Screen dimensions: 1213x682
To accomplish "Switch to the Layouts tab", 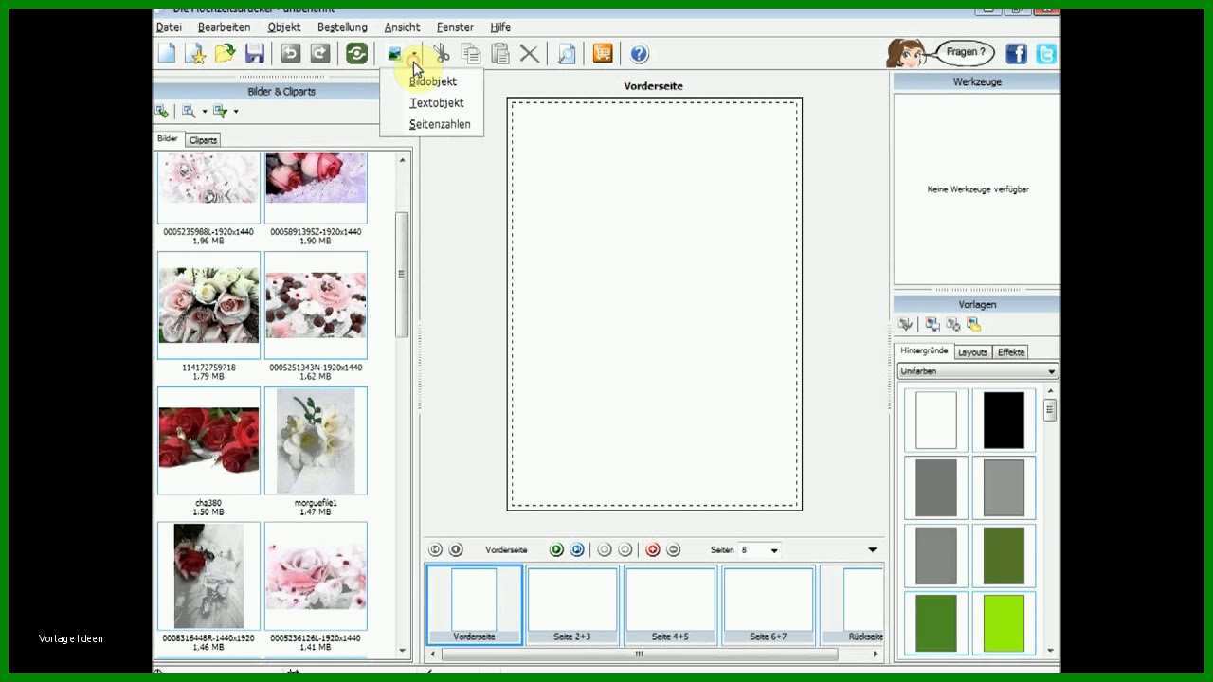I will 972,352.
